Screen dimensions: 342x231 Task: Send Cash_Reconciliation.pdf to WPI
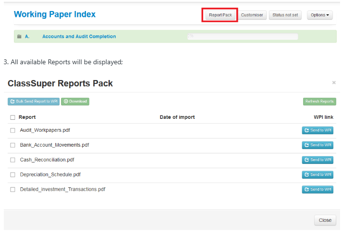tap(318, 160)
